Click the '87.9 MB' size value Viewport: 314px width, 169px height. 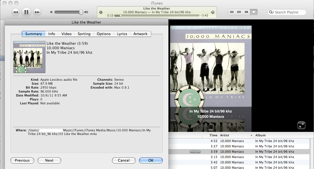[x=47, y=84]
